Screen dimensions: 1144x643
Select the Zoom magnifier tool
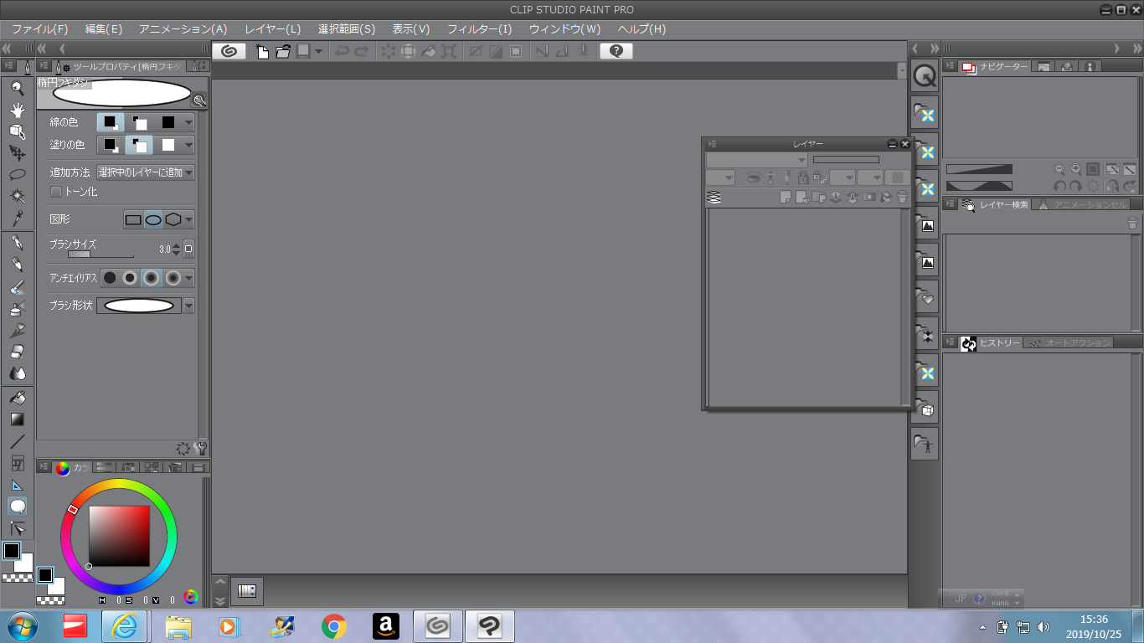point(17,88)
